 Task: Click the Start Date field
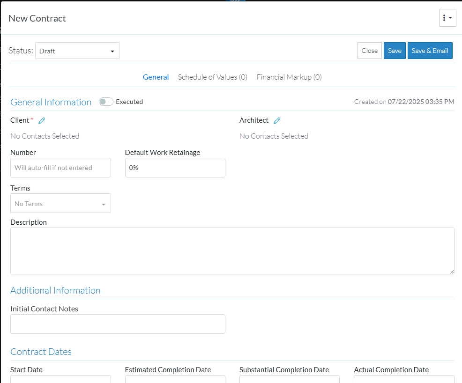tap(60, 379)
